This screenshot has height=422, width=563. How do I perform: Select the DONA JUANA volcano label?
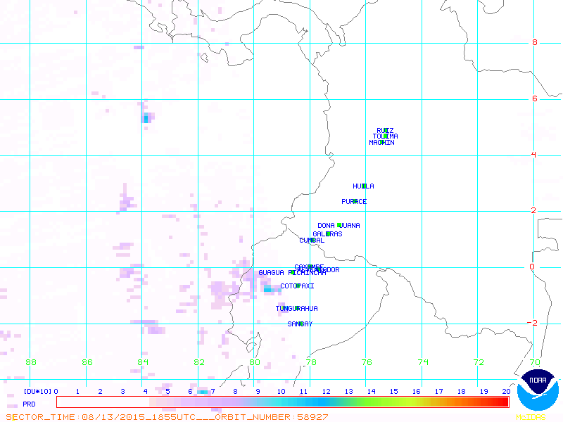[x=339, y=226]
